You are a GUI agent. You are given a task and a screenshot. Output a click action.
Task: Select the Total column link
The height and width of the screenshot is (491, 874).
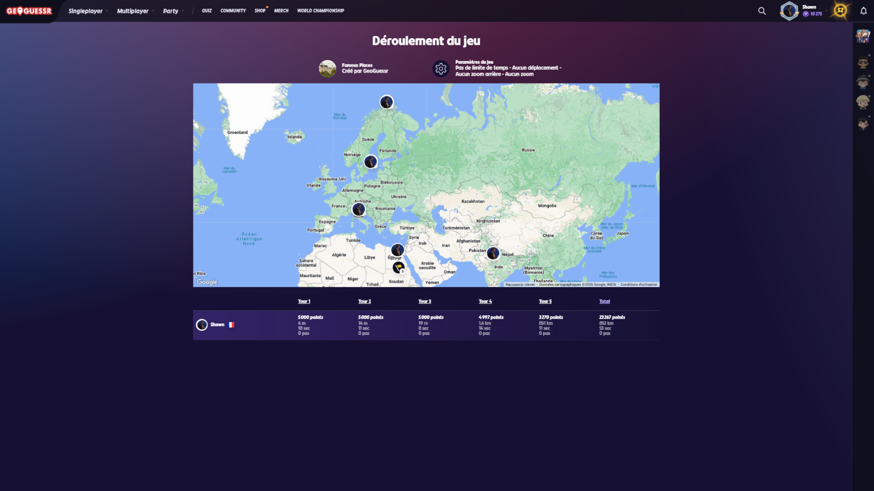[604, 302]
